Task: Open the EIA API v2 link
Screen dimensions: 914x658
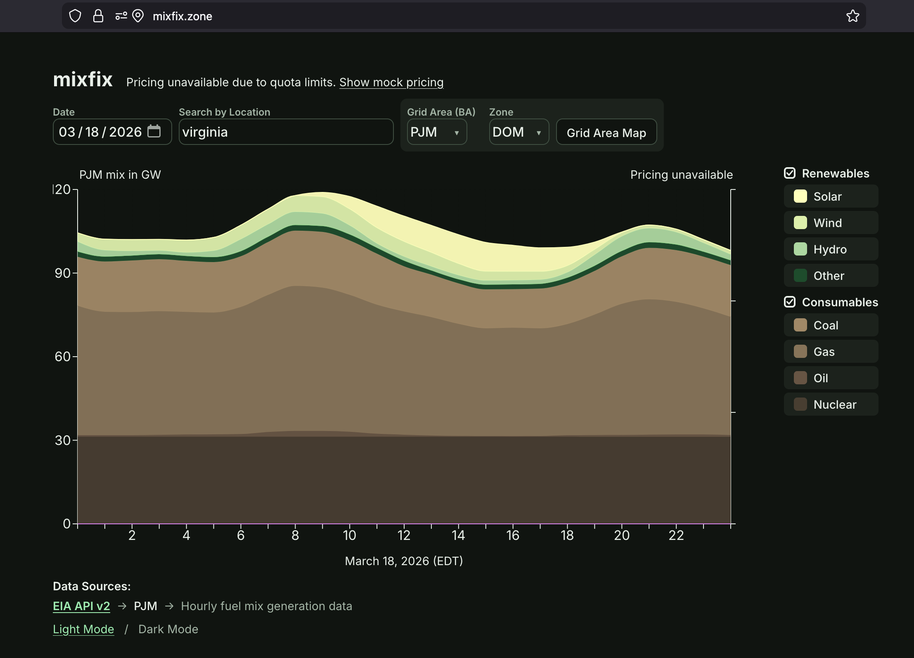Action: (x=81, y=606)
